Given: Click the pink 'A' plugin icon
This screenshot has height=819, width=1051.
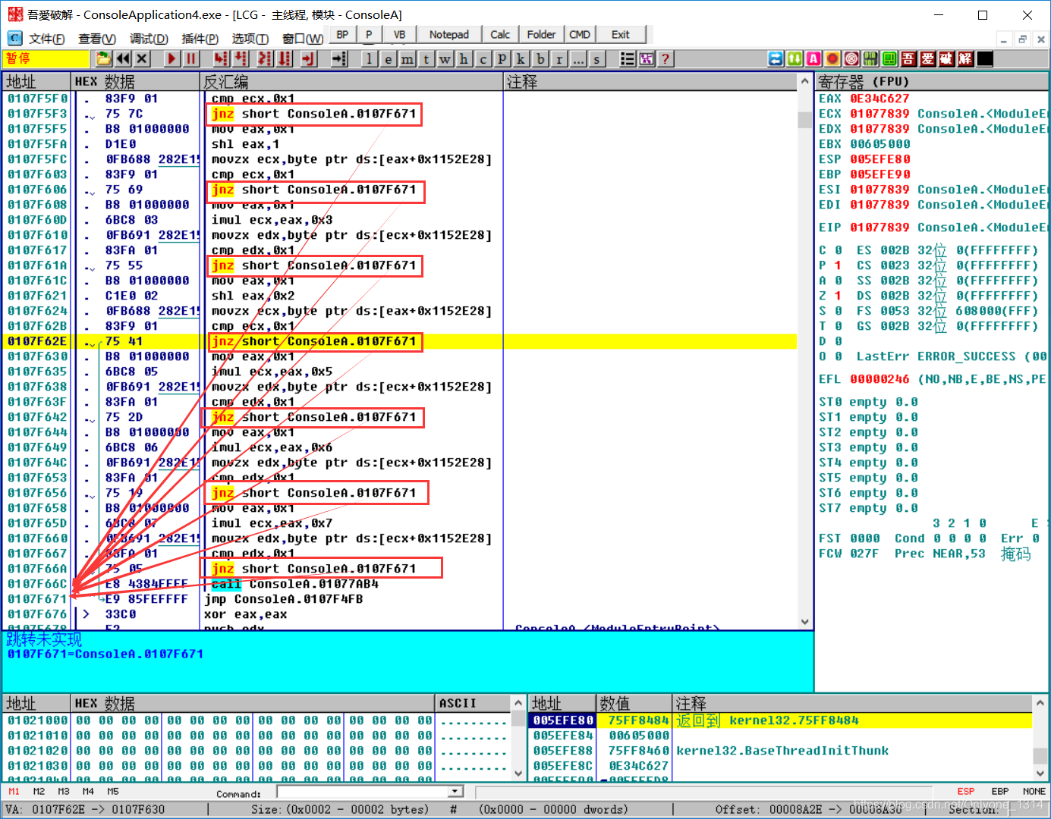Looking at the screenshot, I should click(x=813, y=58).
